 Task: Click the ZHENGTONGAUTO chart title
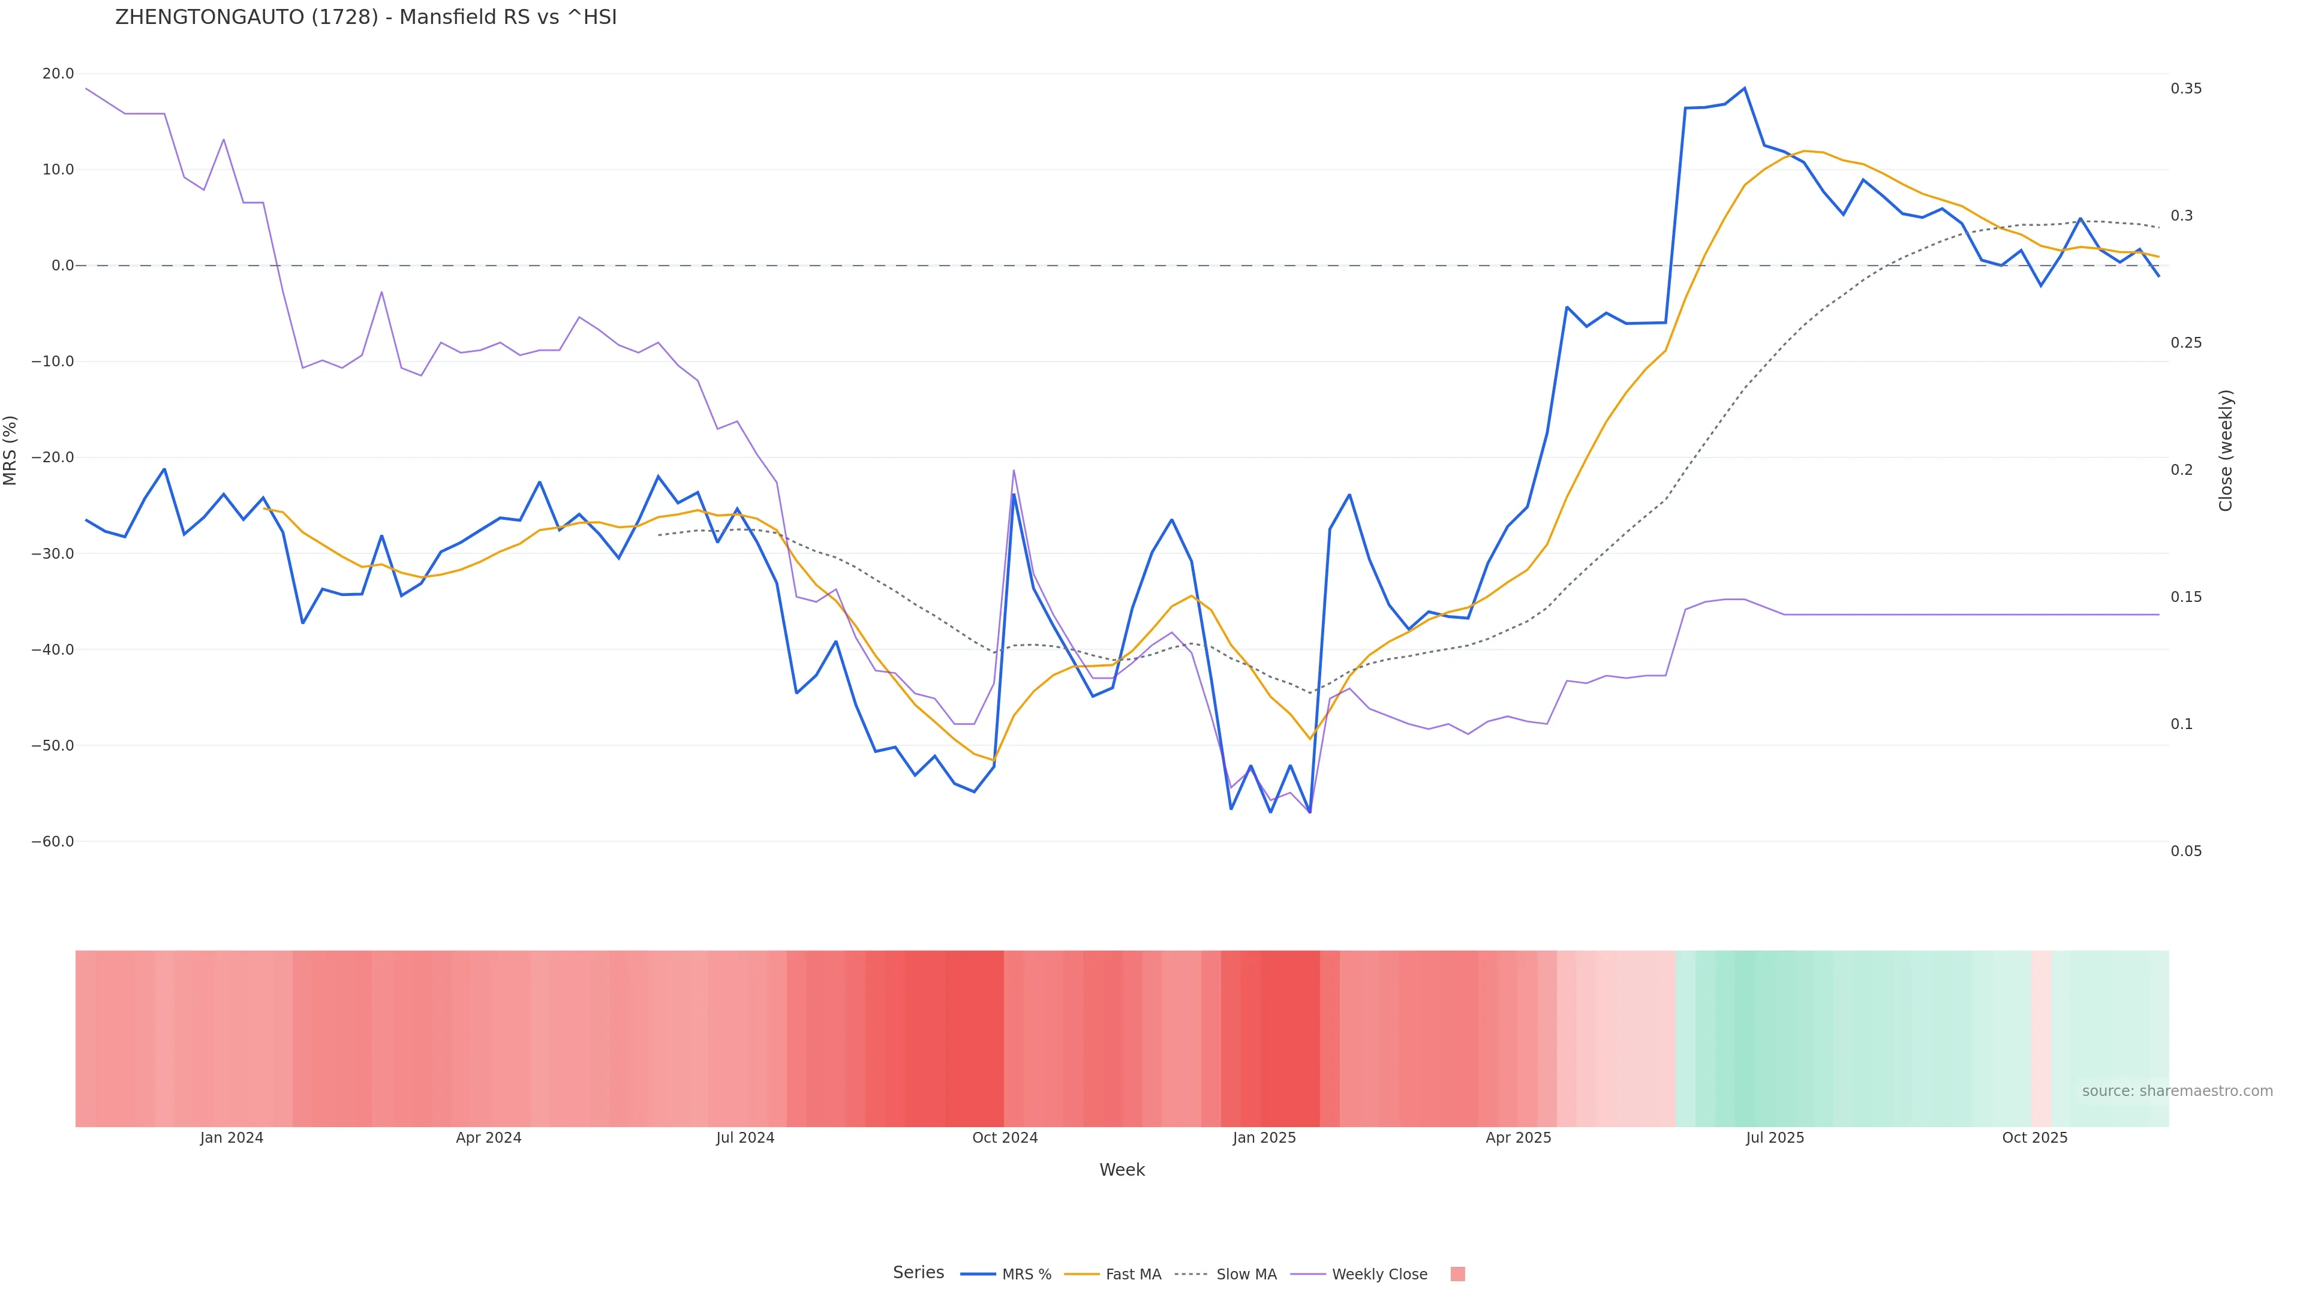pyautogui.click(x=366, y=17)
